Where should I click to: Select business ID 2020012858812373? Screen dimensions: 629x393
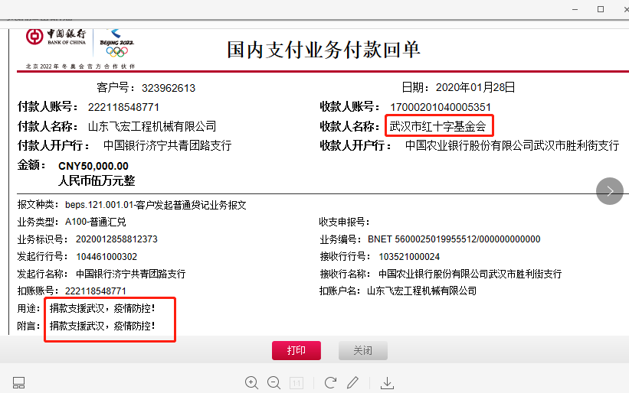[116, 239]
